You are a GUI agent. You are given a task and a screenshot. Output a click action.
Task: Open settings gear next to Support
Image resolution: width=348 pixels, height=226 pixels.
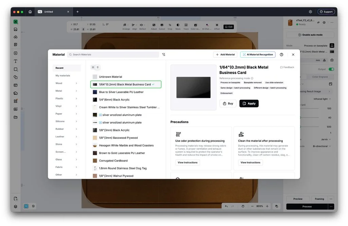[311, 12]
